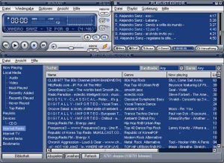The width and height of the screenshot is (224, 163).
Task: Click the playlist Misc (Sonst) button
Action: pyautogui.click(x=164, y=49)
